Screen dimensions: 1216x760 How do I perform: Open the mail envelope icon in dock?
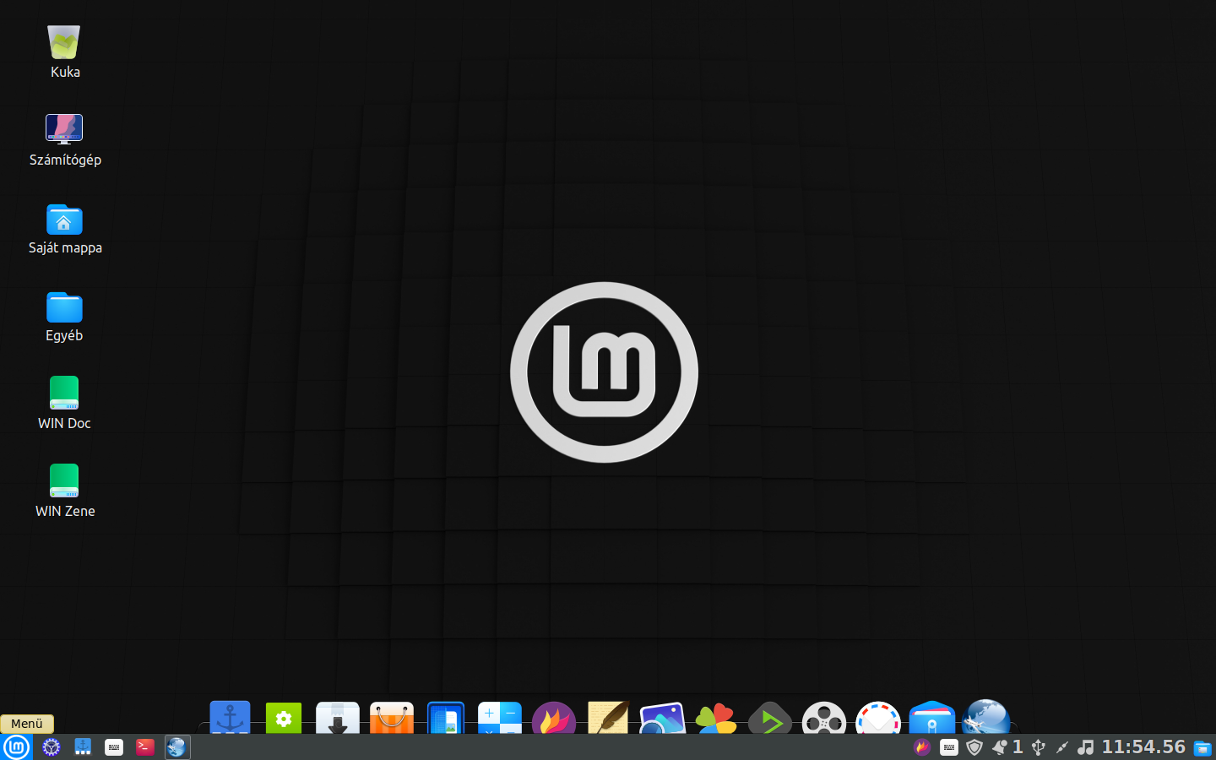(x=878, y=718)
